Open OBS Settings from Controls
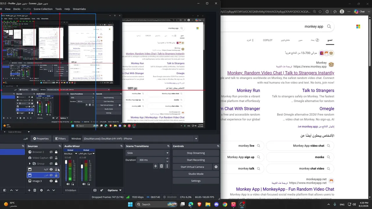The image size is (372, 209). 196,181
